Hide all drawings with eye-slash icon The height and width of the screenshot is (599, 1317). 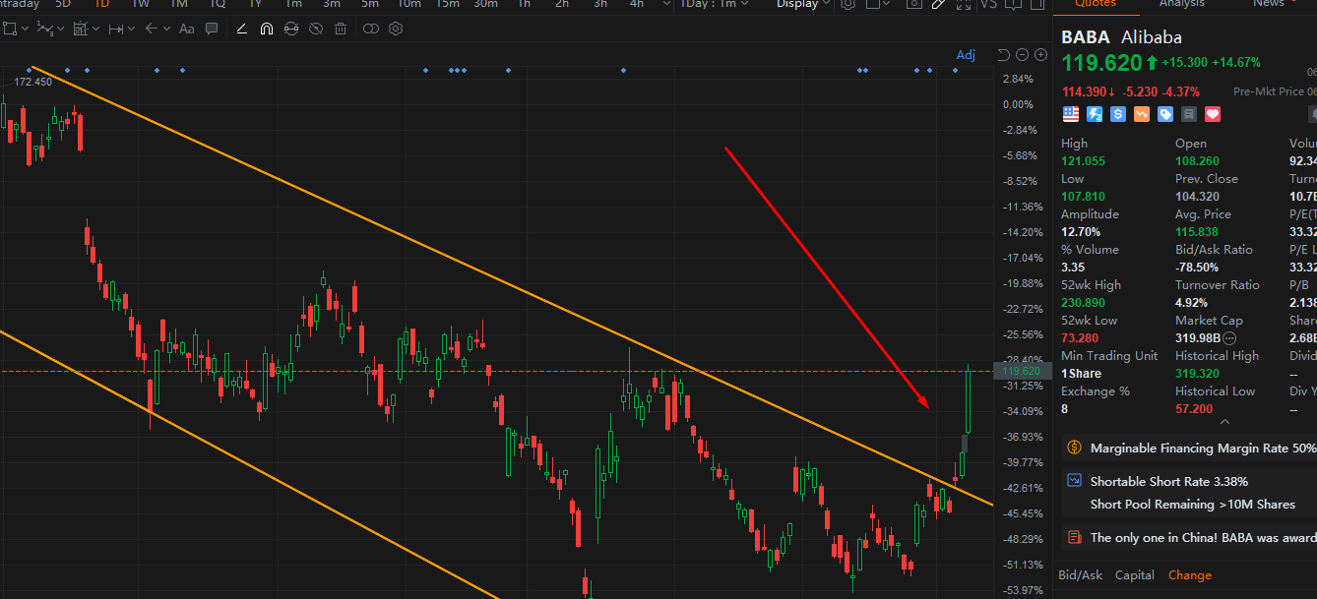tap(316, 29)
